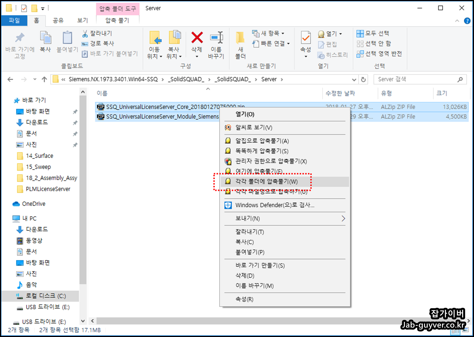The image size is (474, 337).
Task: Choose View with ALSee (알씨로 보기)
Action: tap(285, 128)
